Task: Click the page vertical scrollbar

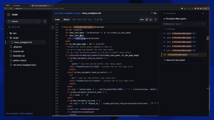Action: pos(209,98)
